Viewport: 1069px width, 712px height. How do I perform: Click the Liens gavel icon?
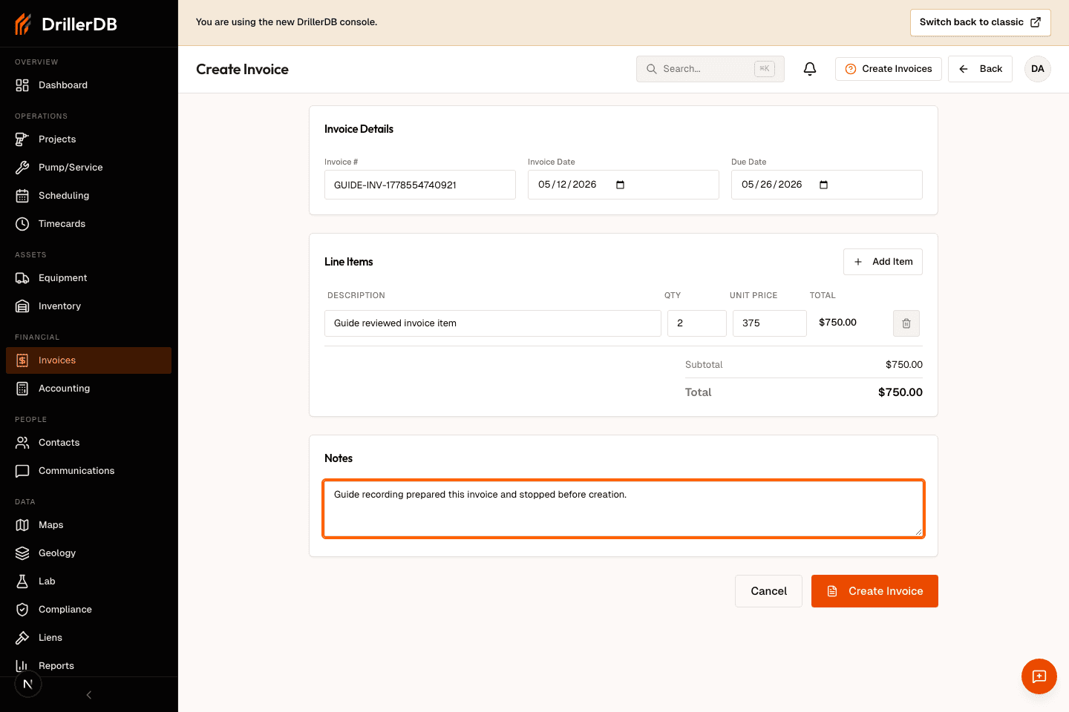click(22, 638)
